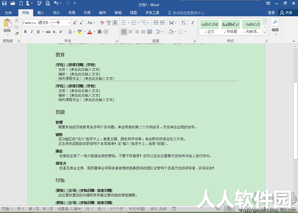
Task: Open the Cambria font name dropdown
Action: [x=50, y=23]
